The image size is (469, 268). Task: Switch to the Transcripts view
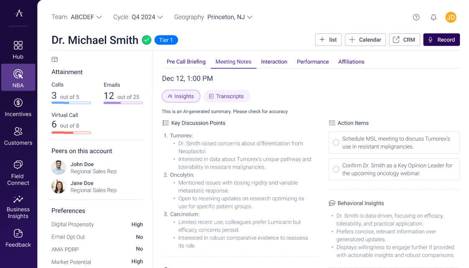click(227, 96)
